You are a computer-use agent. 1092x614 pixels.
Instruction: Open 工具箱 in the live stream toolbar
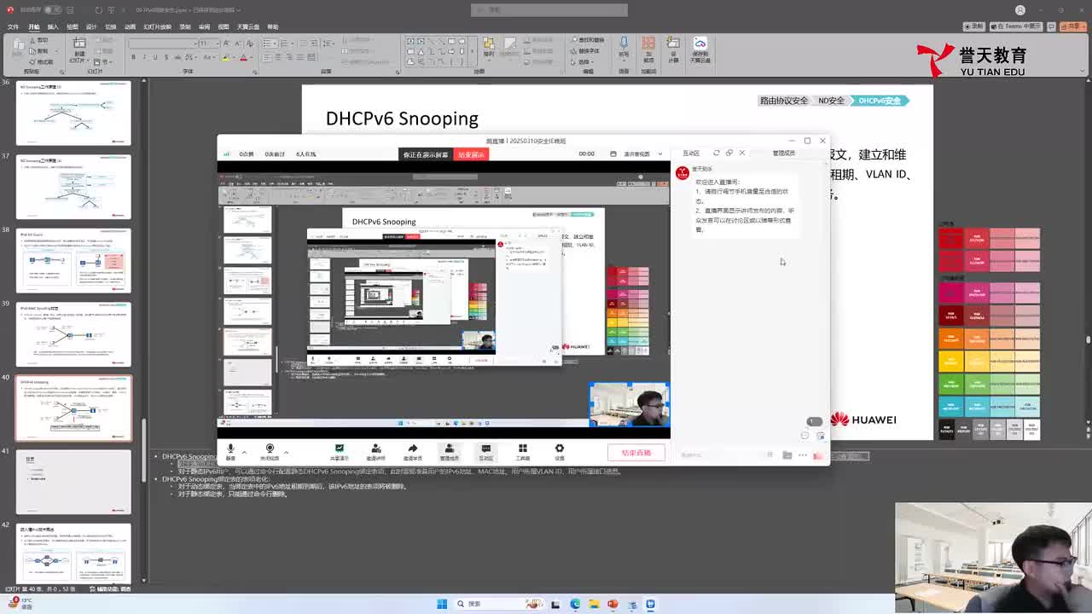coord(523,452)
